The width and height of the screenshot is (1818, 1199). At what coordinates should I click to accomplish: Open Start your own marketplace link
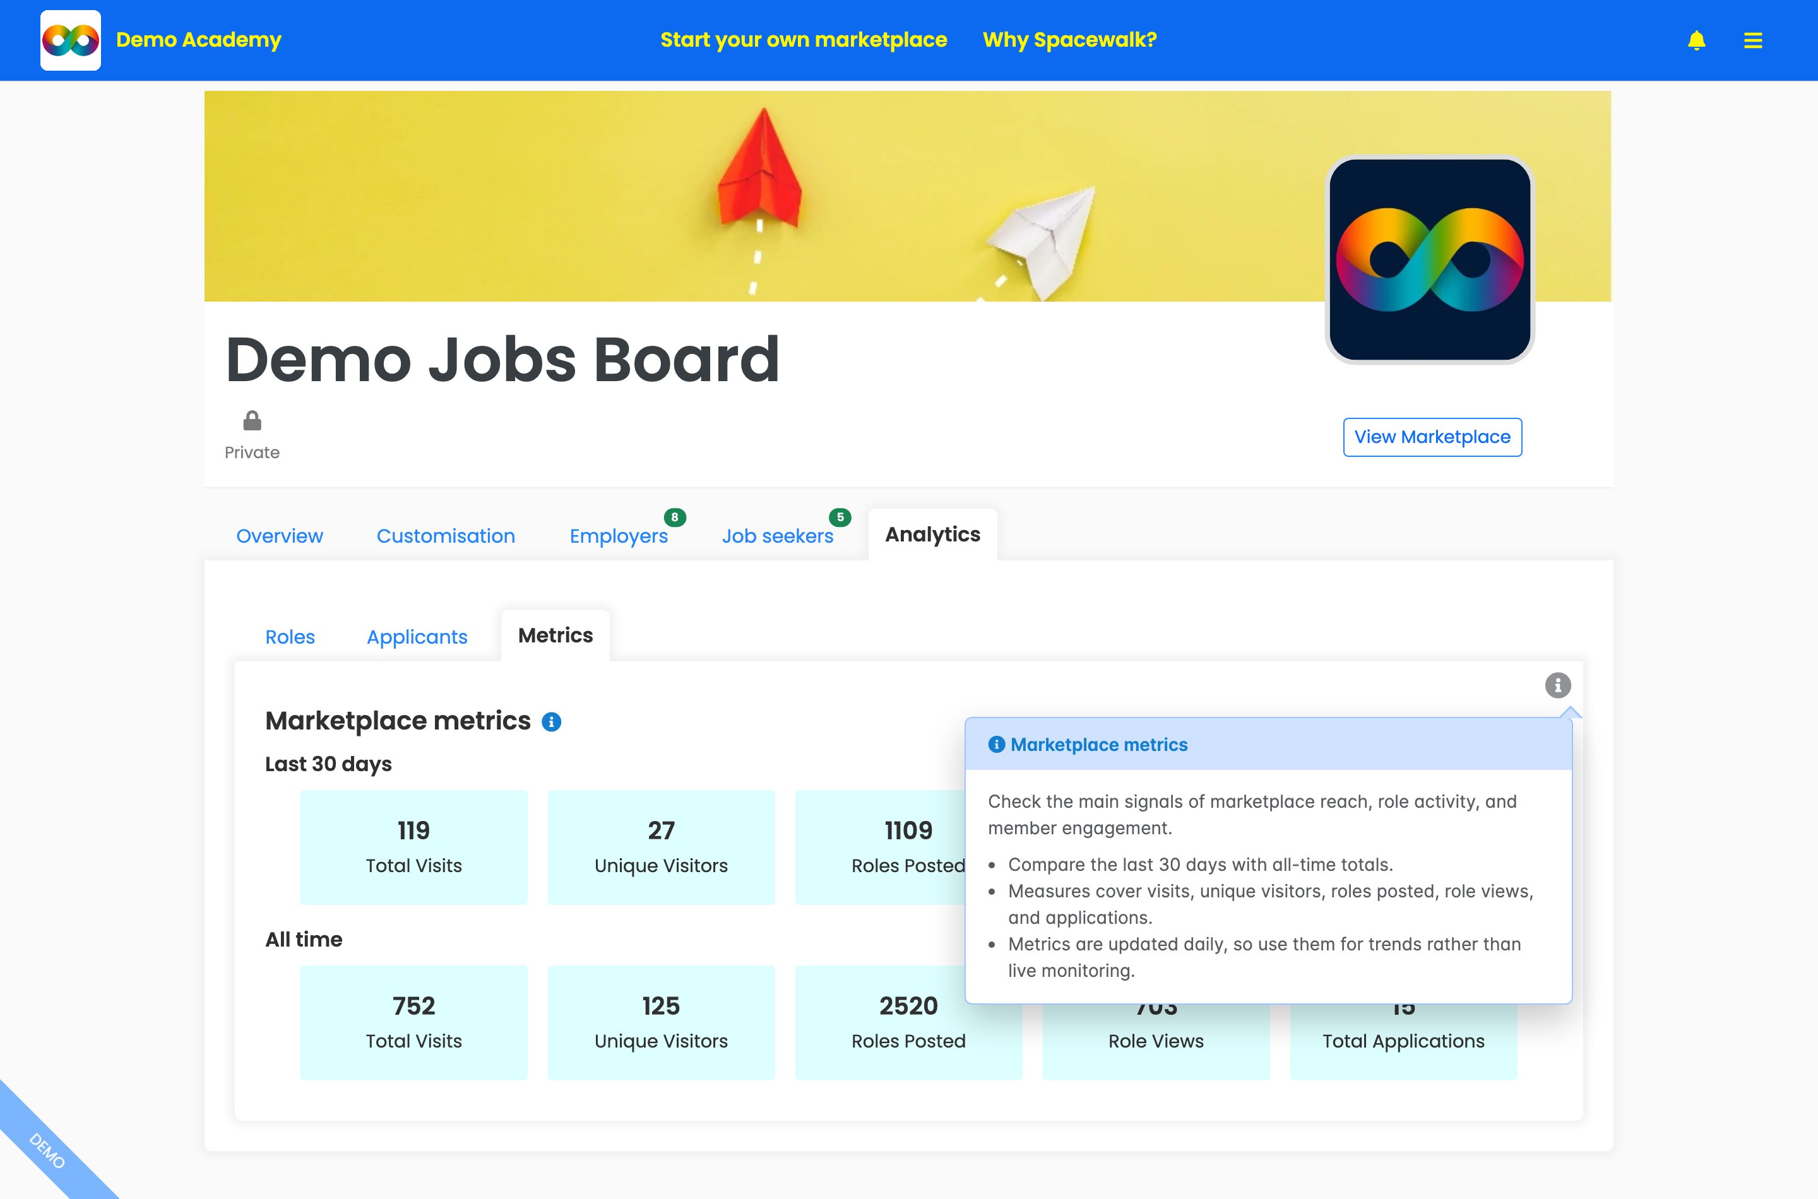pos(804,40)
